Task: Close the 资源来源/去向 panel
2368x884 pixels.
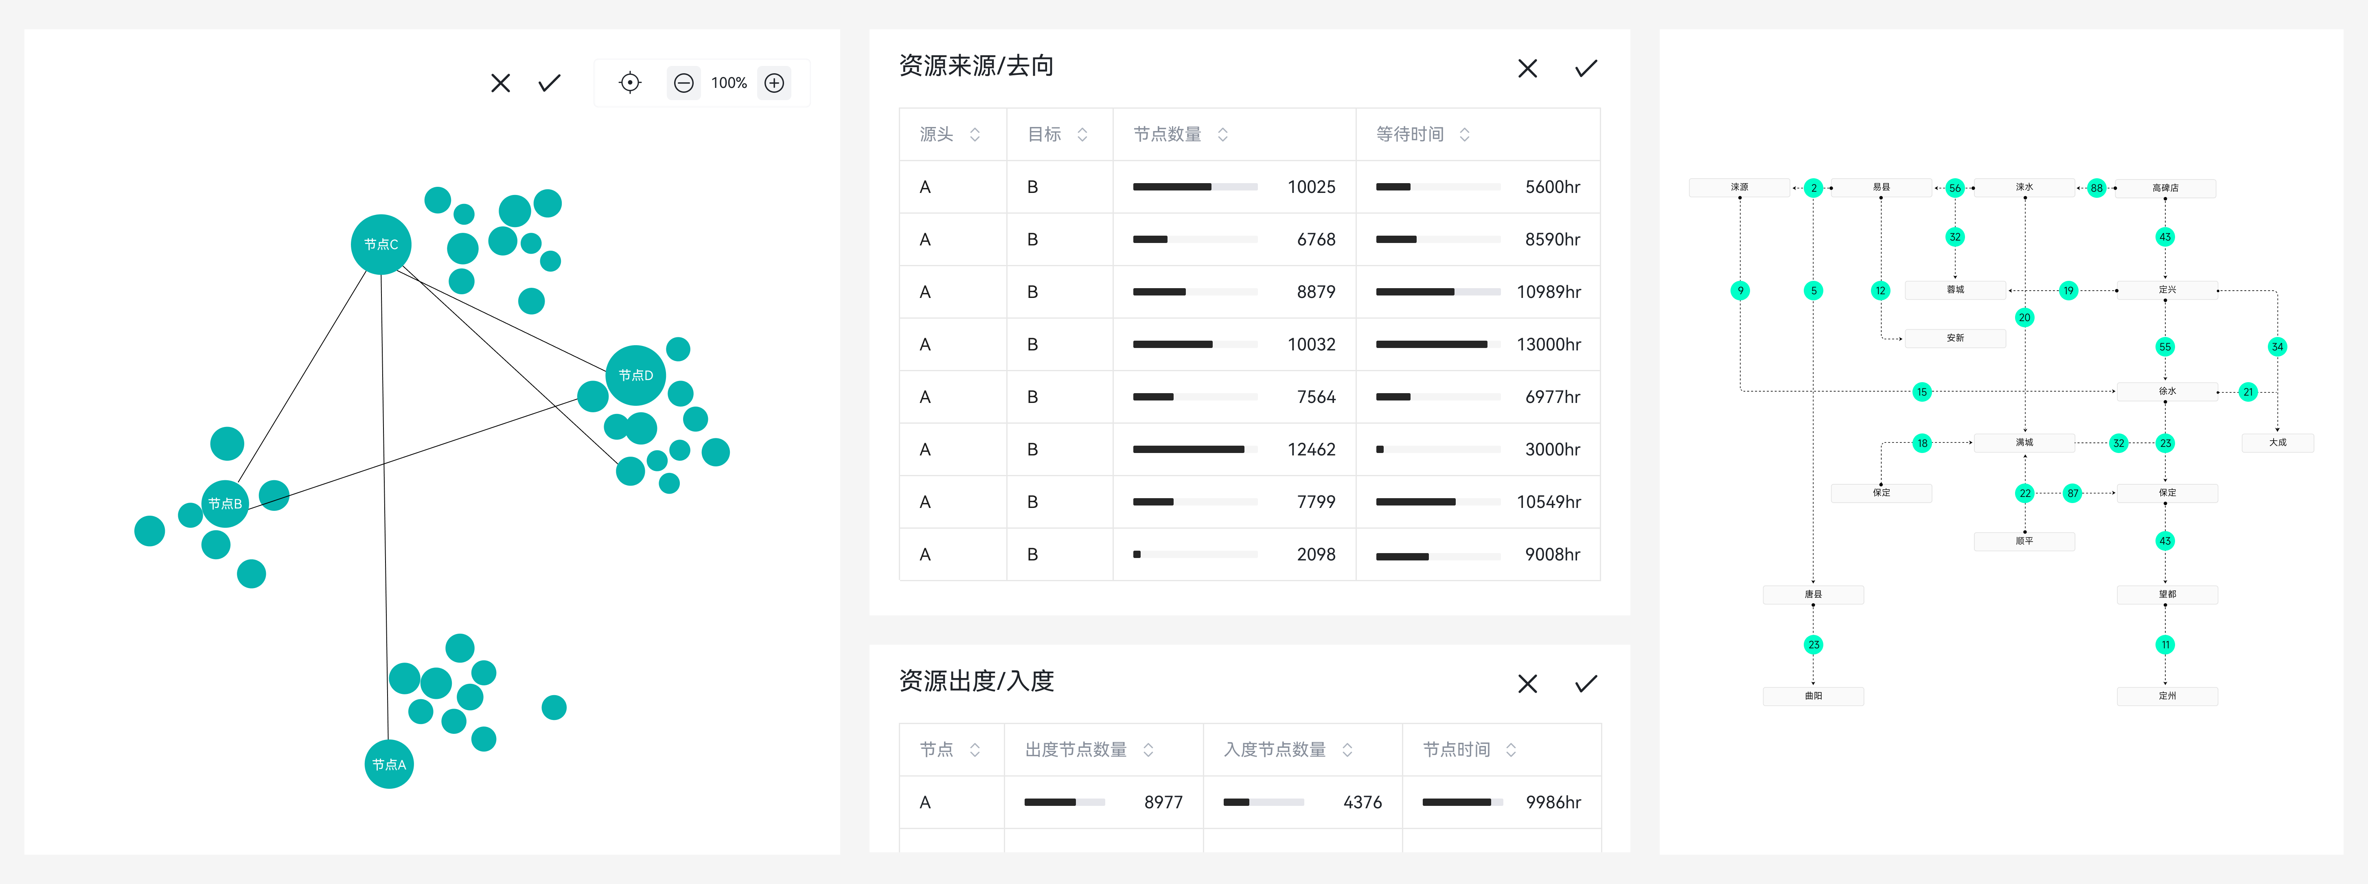Action: coord(1527,68)
